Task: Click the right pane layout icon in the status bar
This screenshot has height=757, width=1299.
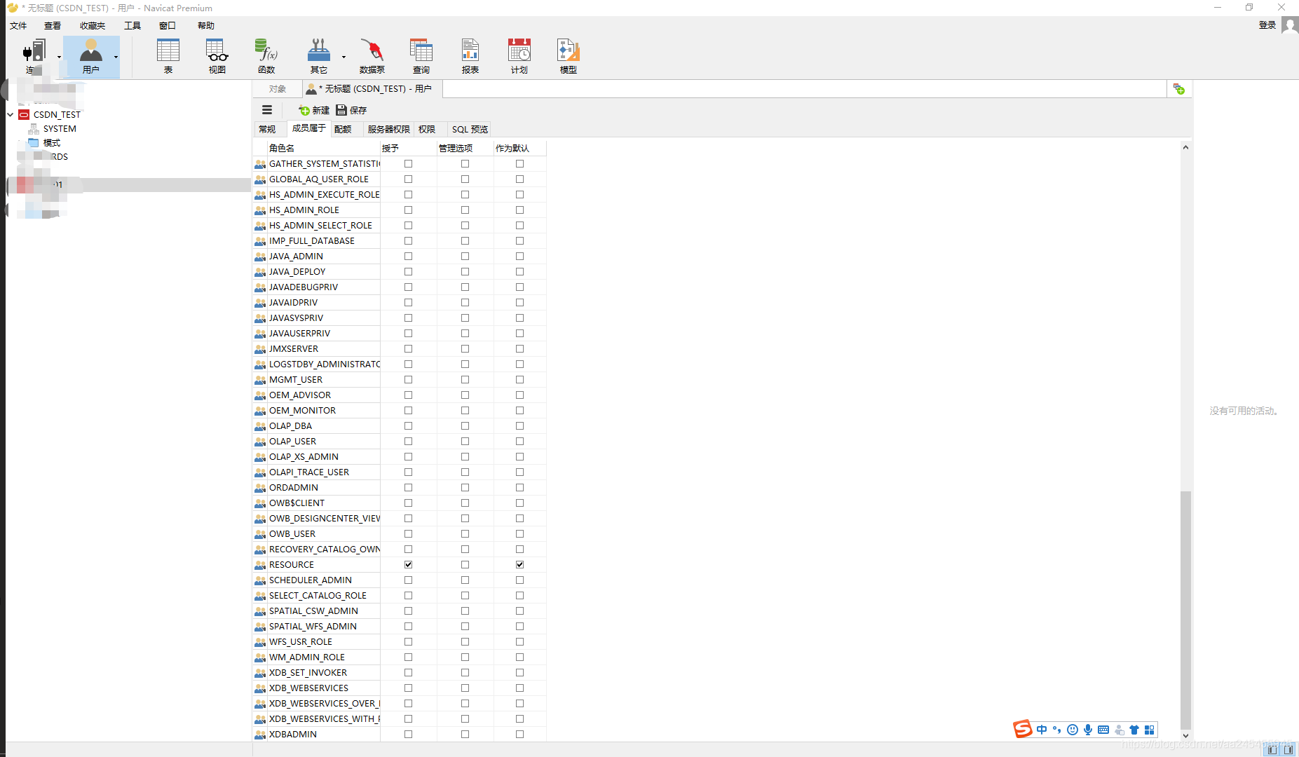Action: 1288,749
